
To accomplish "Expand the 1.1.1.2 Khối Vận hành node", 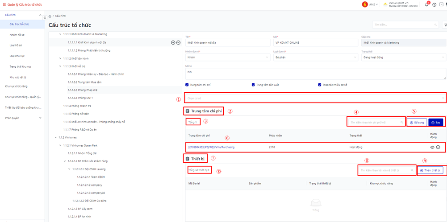I will click(60, 58).
